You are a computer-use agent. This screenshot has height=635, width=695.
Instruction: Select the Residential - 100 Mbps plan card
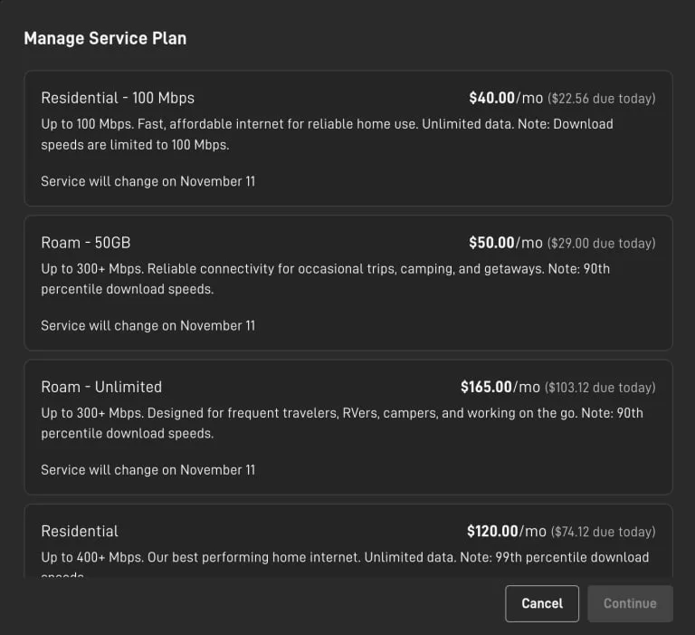point(347,138)
